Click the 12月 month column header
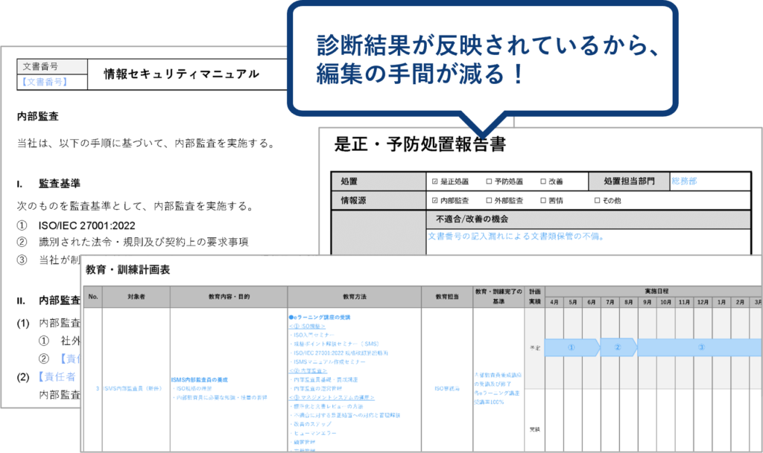Image resolution: width=763 pixels, height=453 pixels. [703, 302]
